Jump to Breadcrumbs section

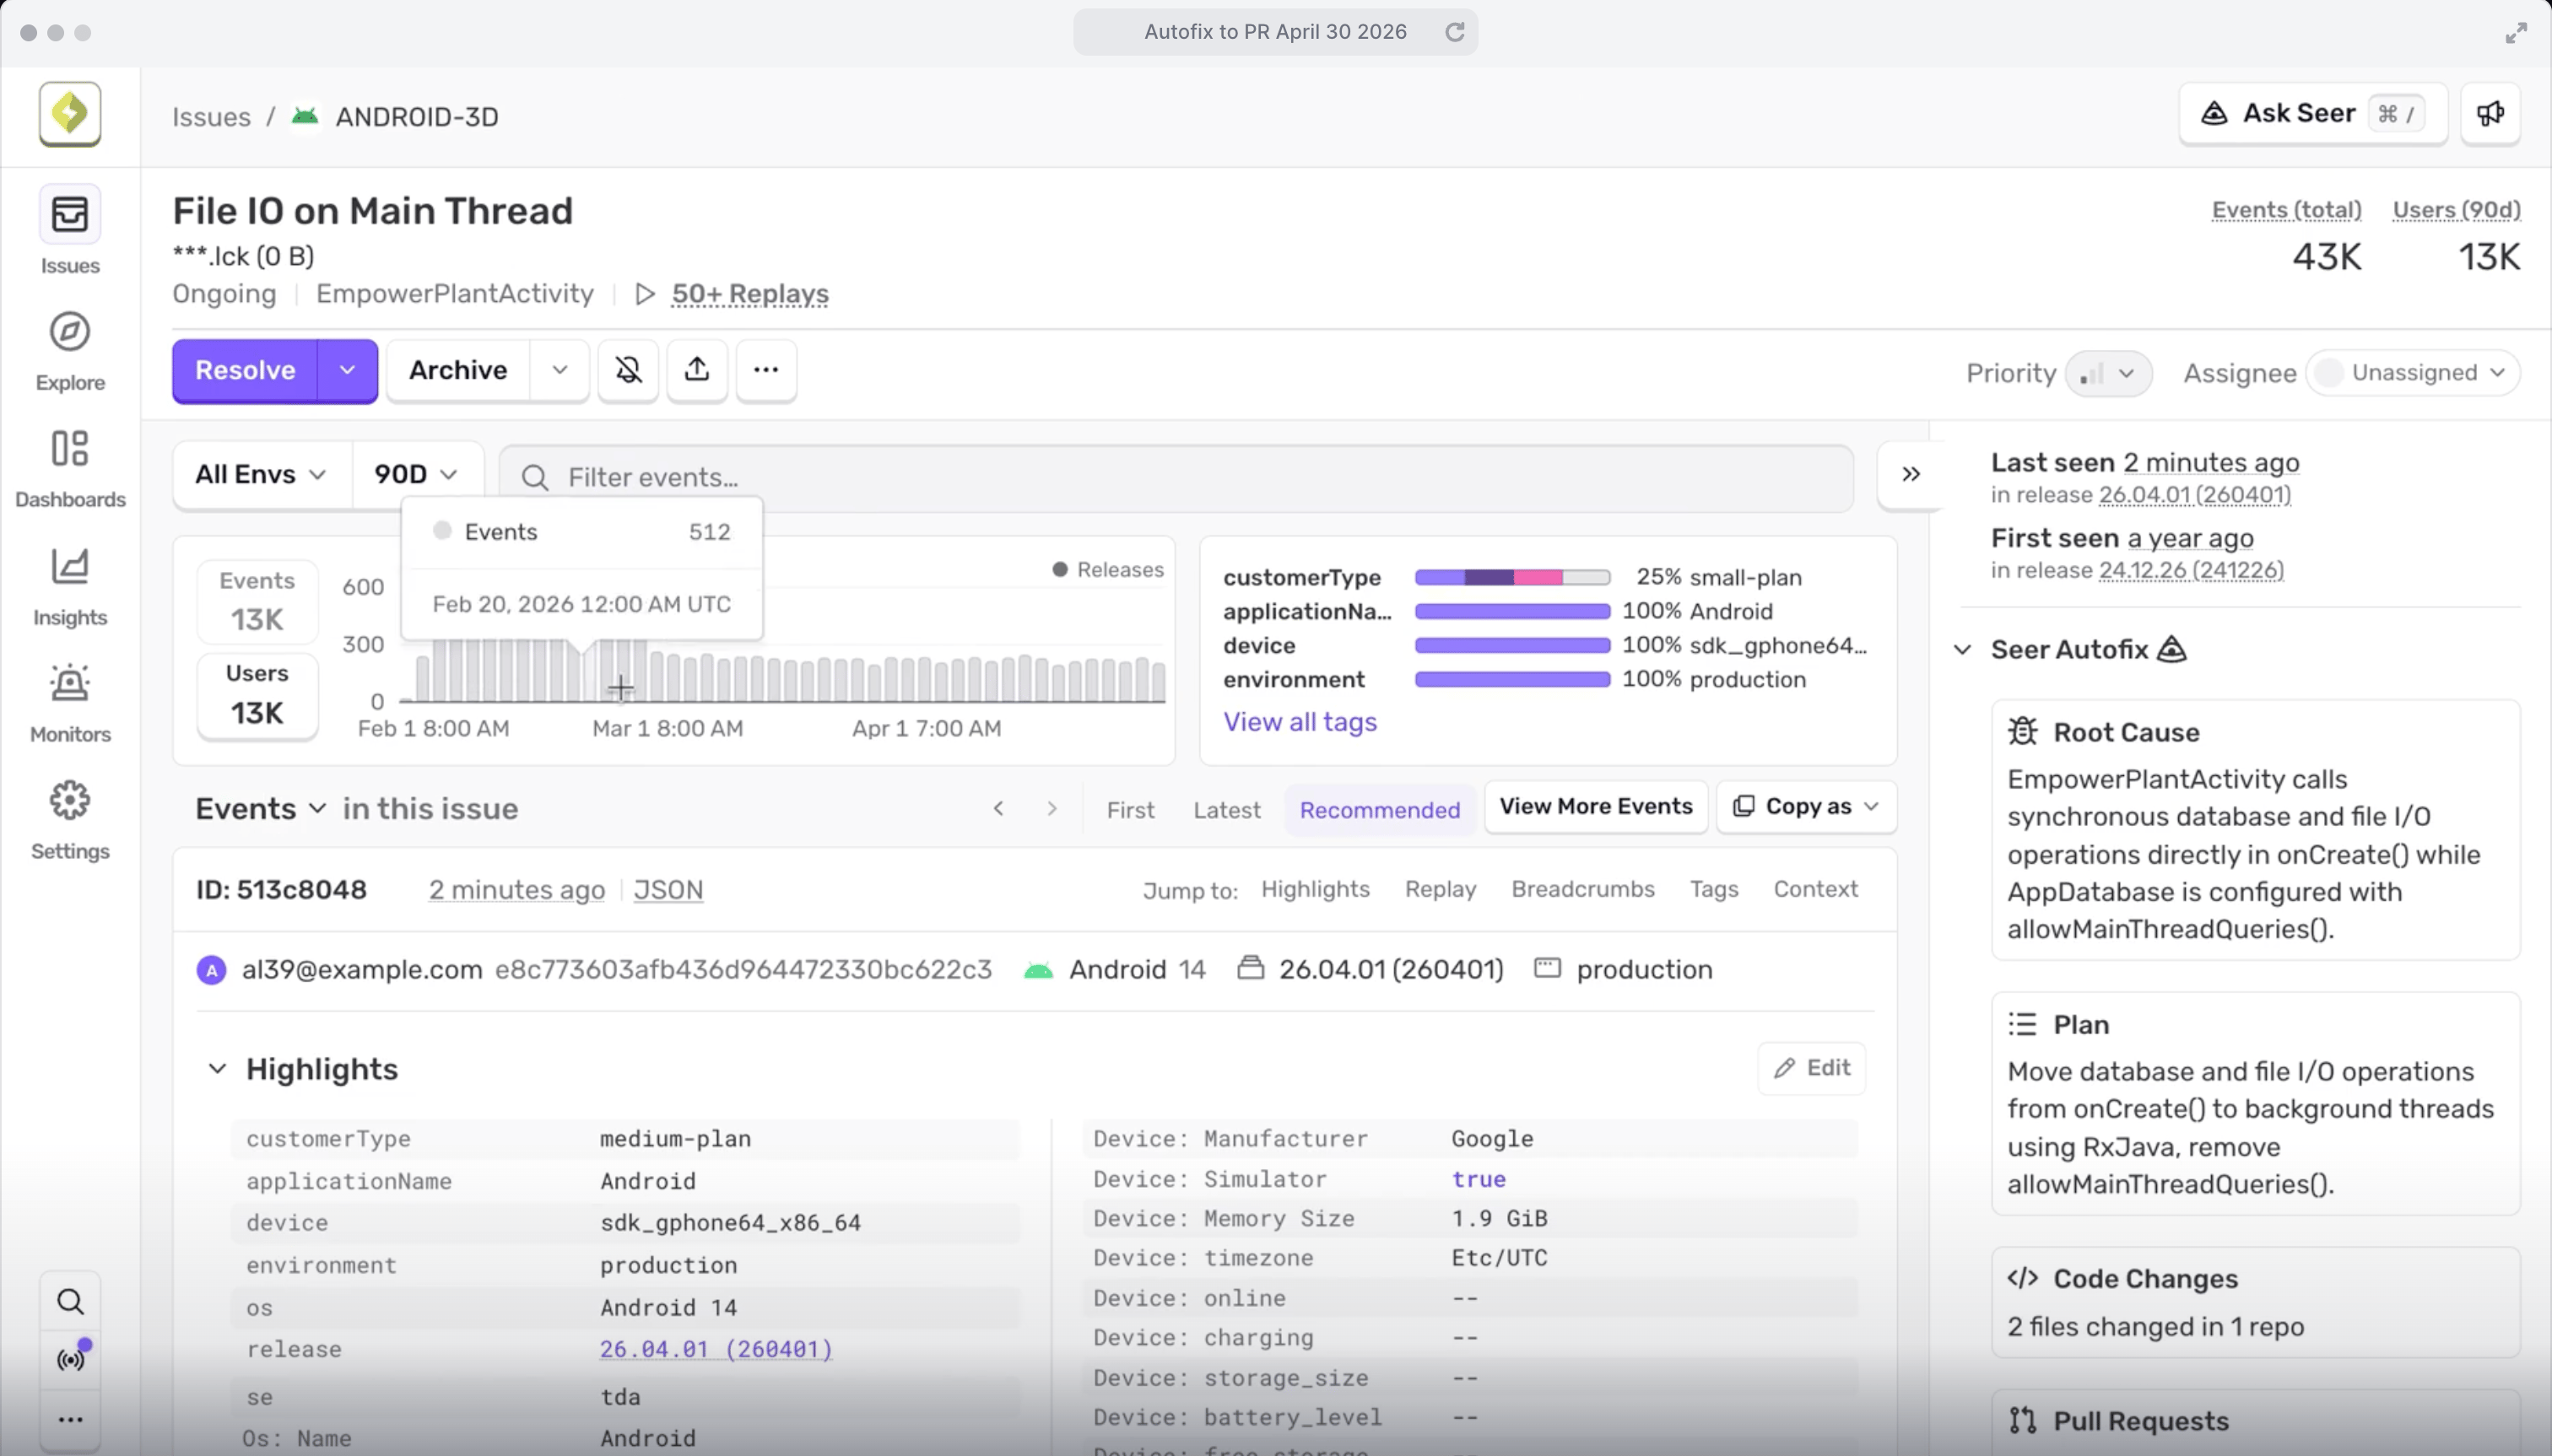tap(1582, 889)
